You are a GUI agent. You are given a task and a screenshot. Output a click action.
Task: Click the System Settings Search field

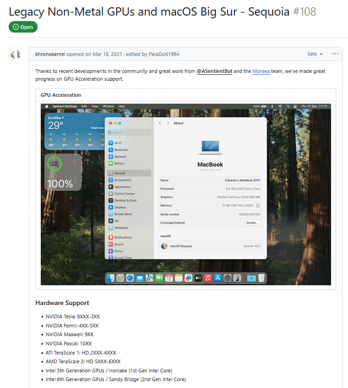[x=130, y=133]
